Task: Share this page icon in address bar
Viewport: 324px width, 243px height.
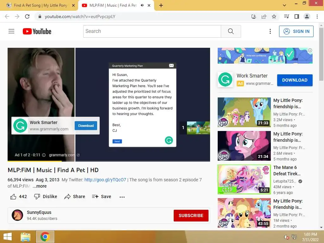Action: pos(264,16)
